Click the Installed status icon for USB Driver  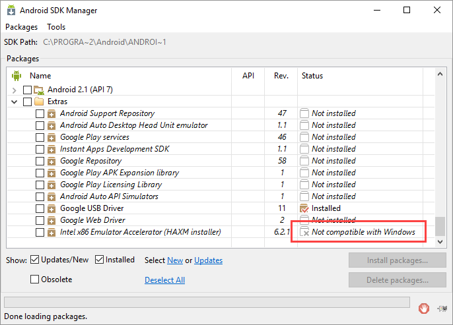click(304, 208)
